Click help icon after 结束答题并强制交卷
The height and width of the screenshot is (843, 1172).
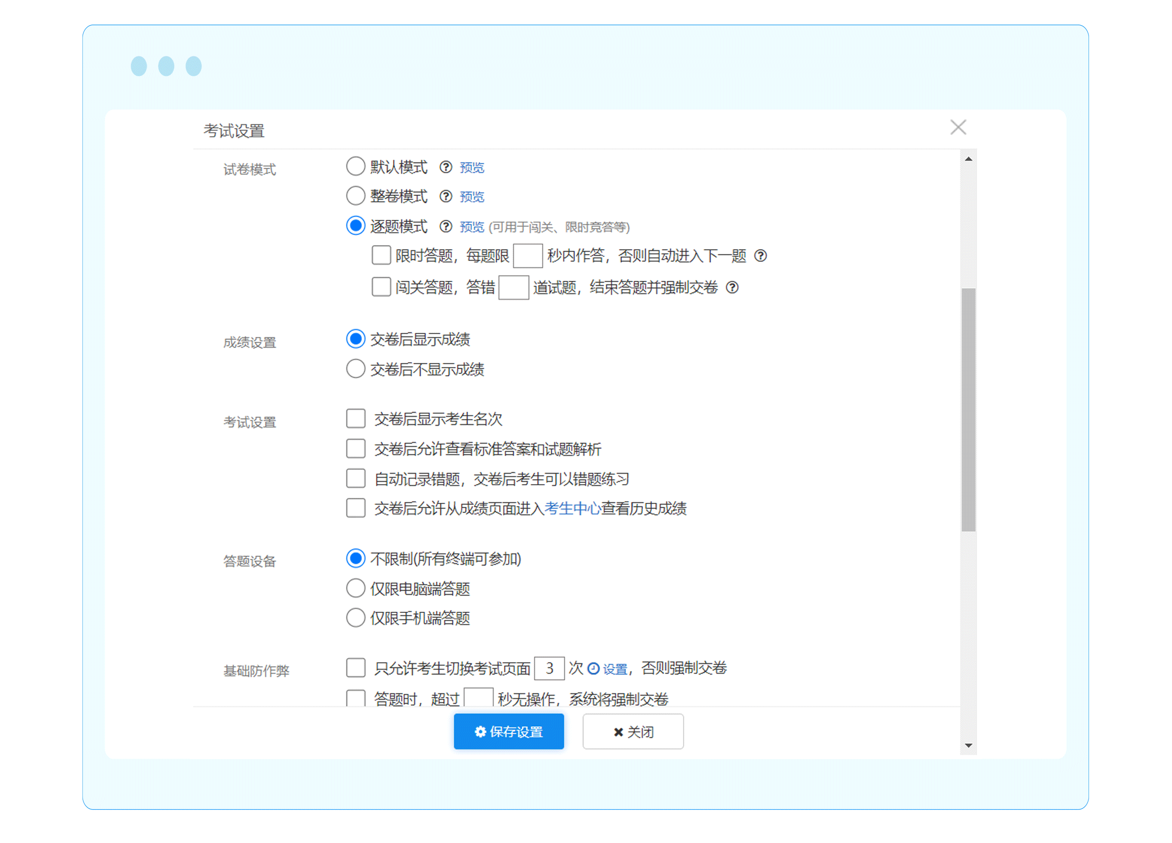pyautogui.click(x=732, y=287)
